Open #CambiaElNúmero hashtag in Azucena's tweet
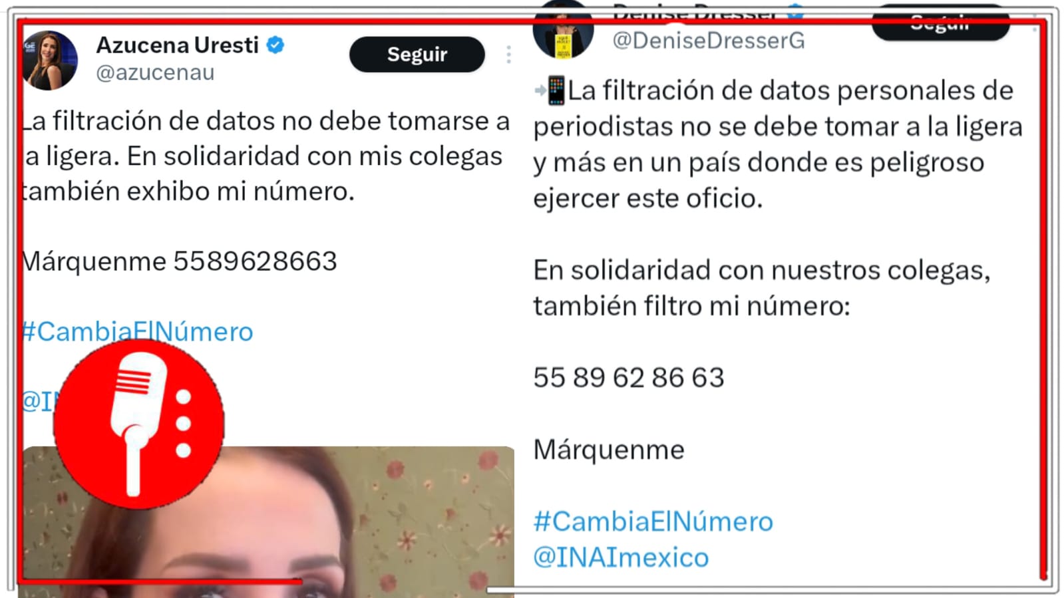The width and height of the screenshot is (1064, 598). click(x=137, y=331)
